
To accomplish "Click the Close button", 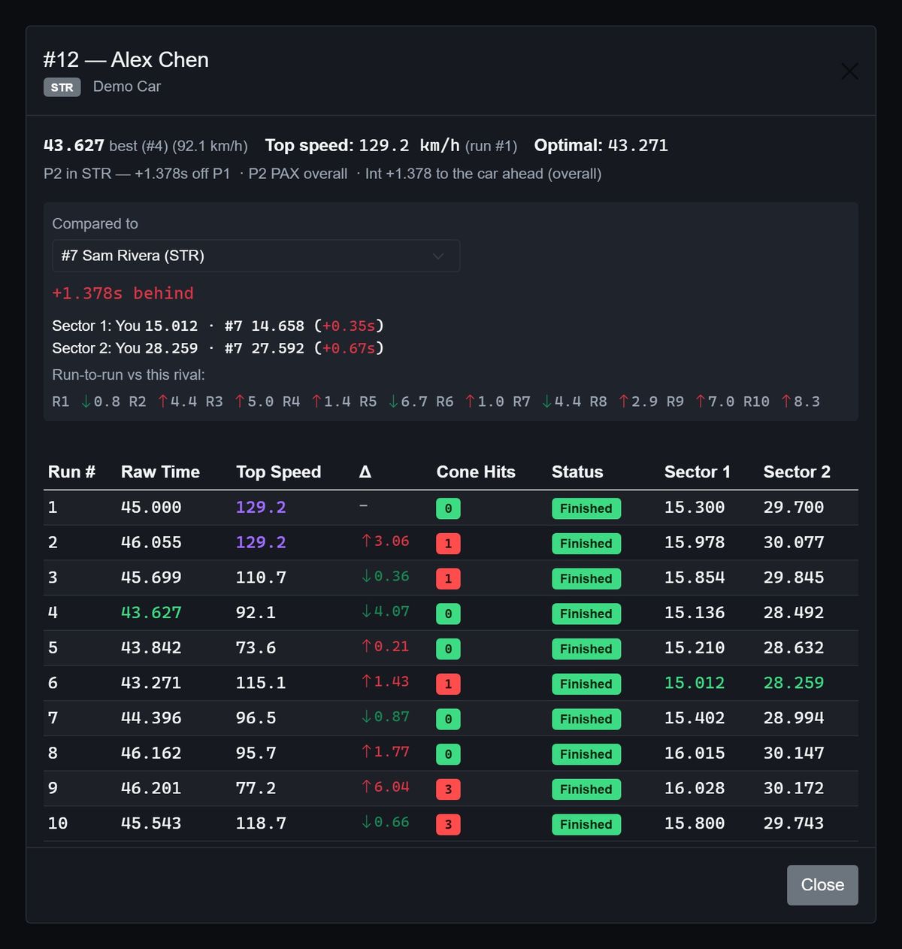I will (x=822, y=885).
